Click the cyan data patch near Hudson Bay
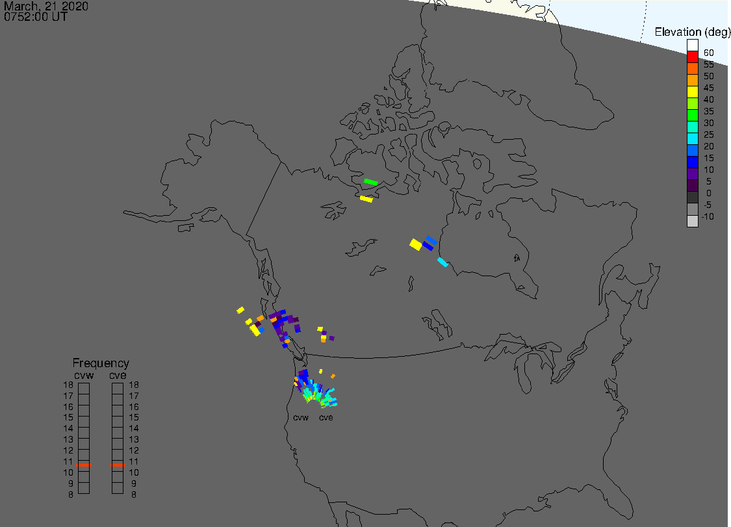Image resolution: width=731 pixels, height=527 pixels. pos(442,262)
